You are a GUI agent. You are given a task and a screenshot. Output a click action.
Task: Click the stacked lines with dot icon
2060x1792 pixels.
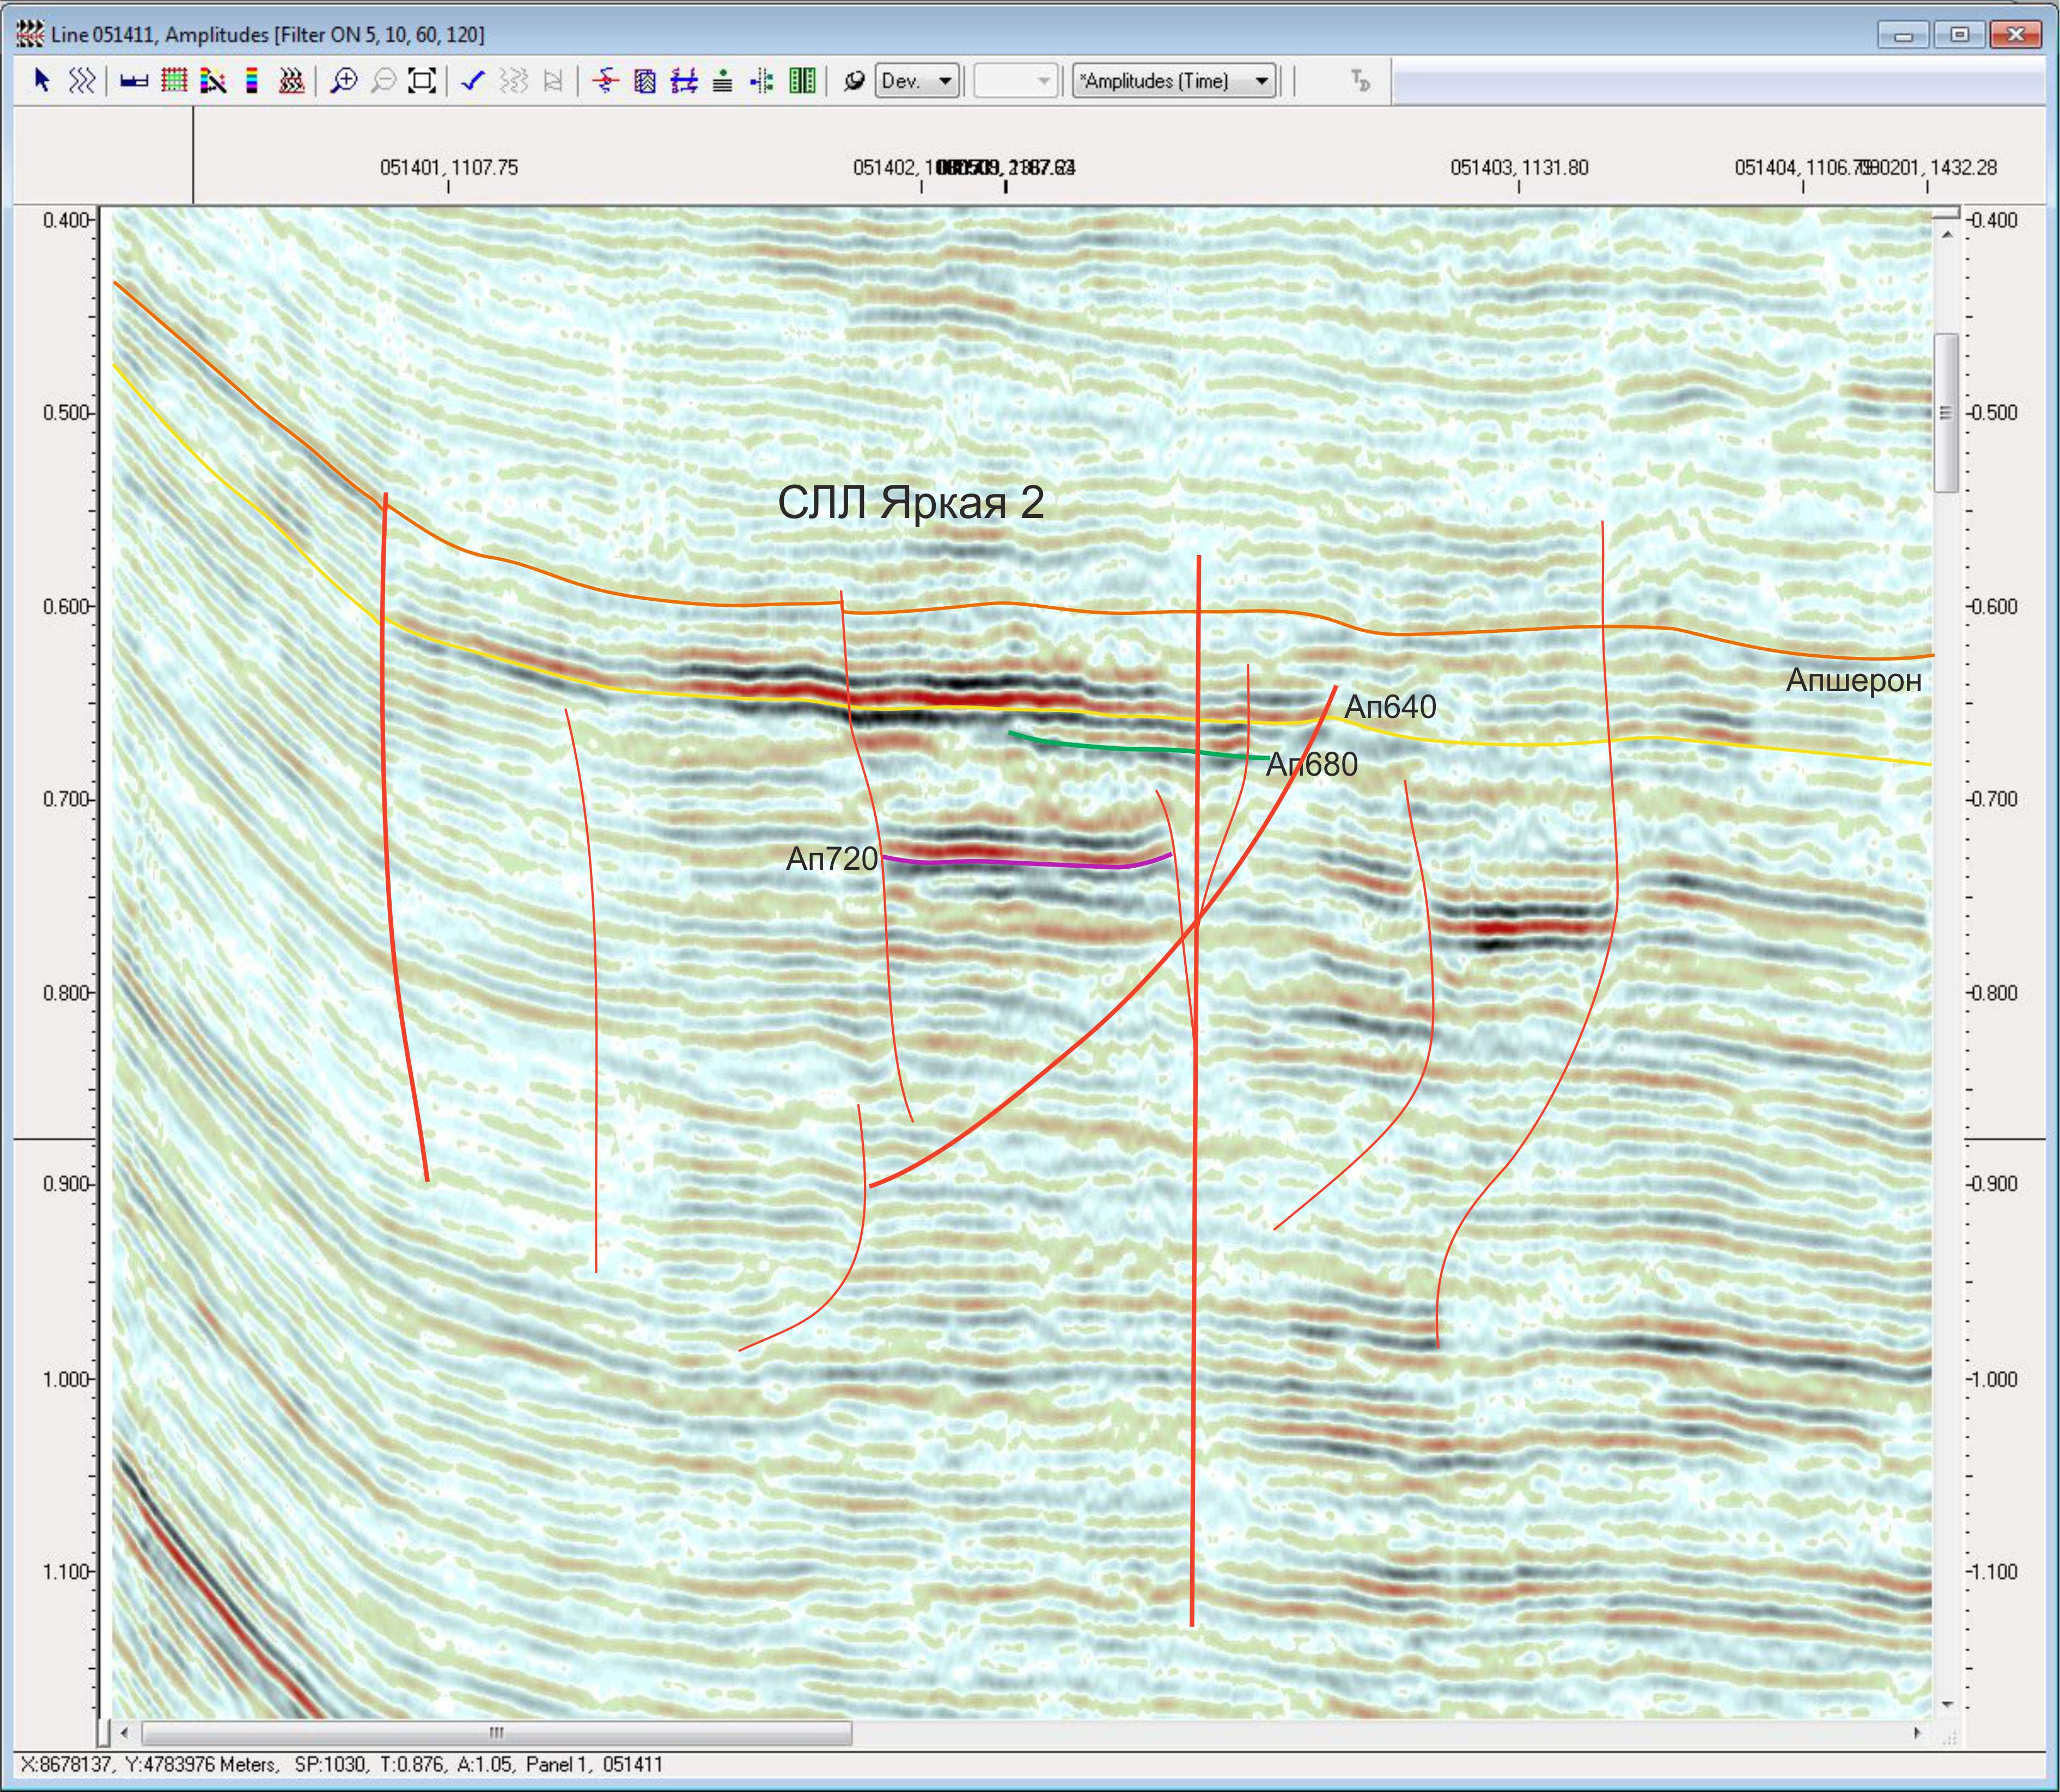tap(723, 81)
